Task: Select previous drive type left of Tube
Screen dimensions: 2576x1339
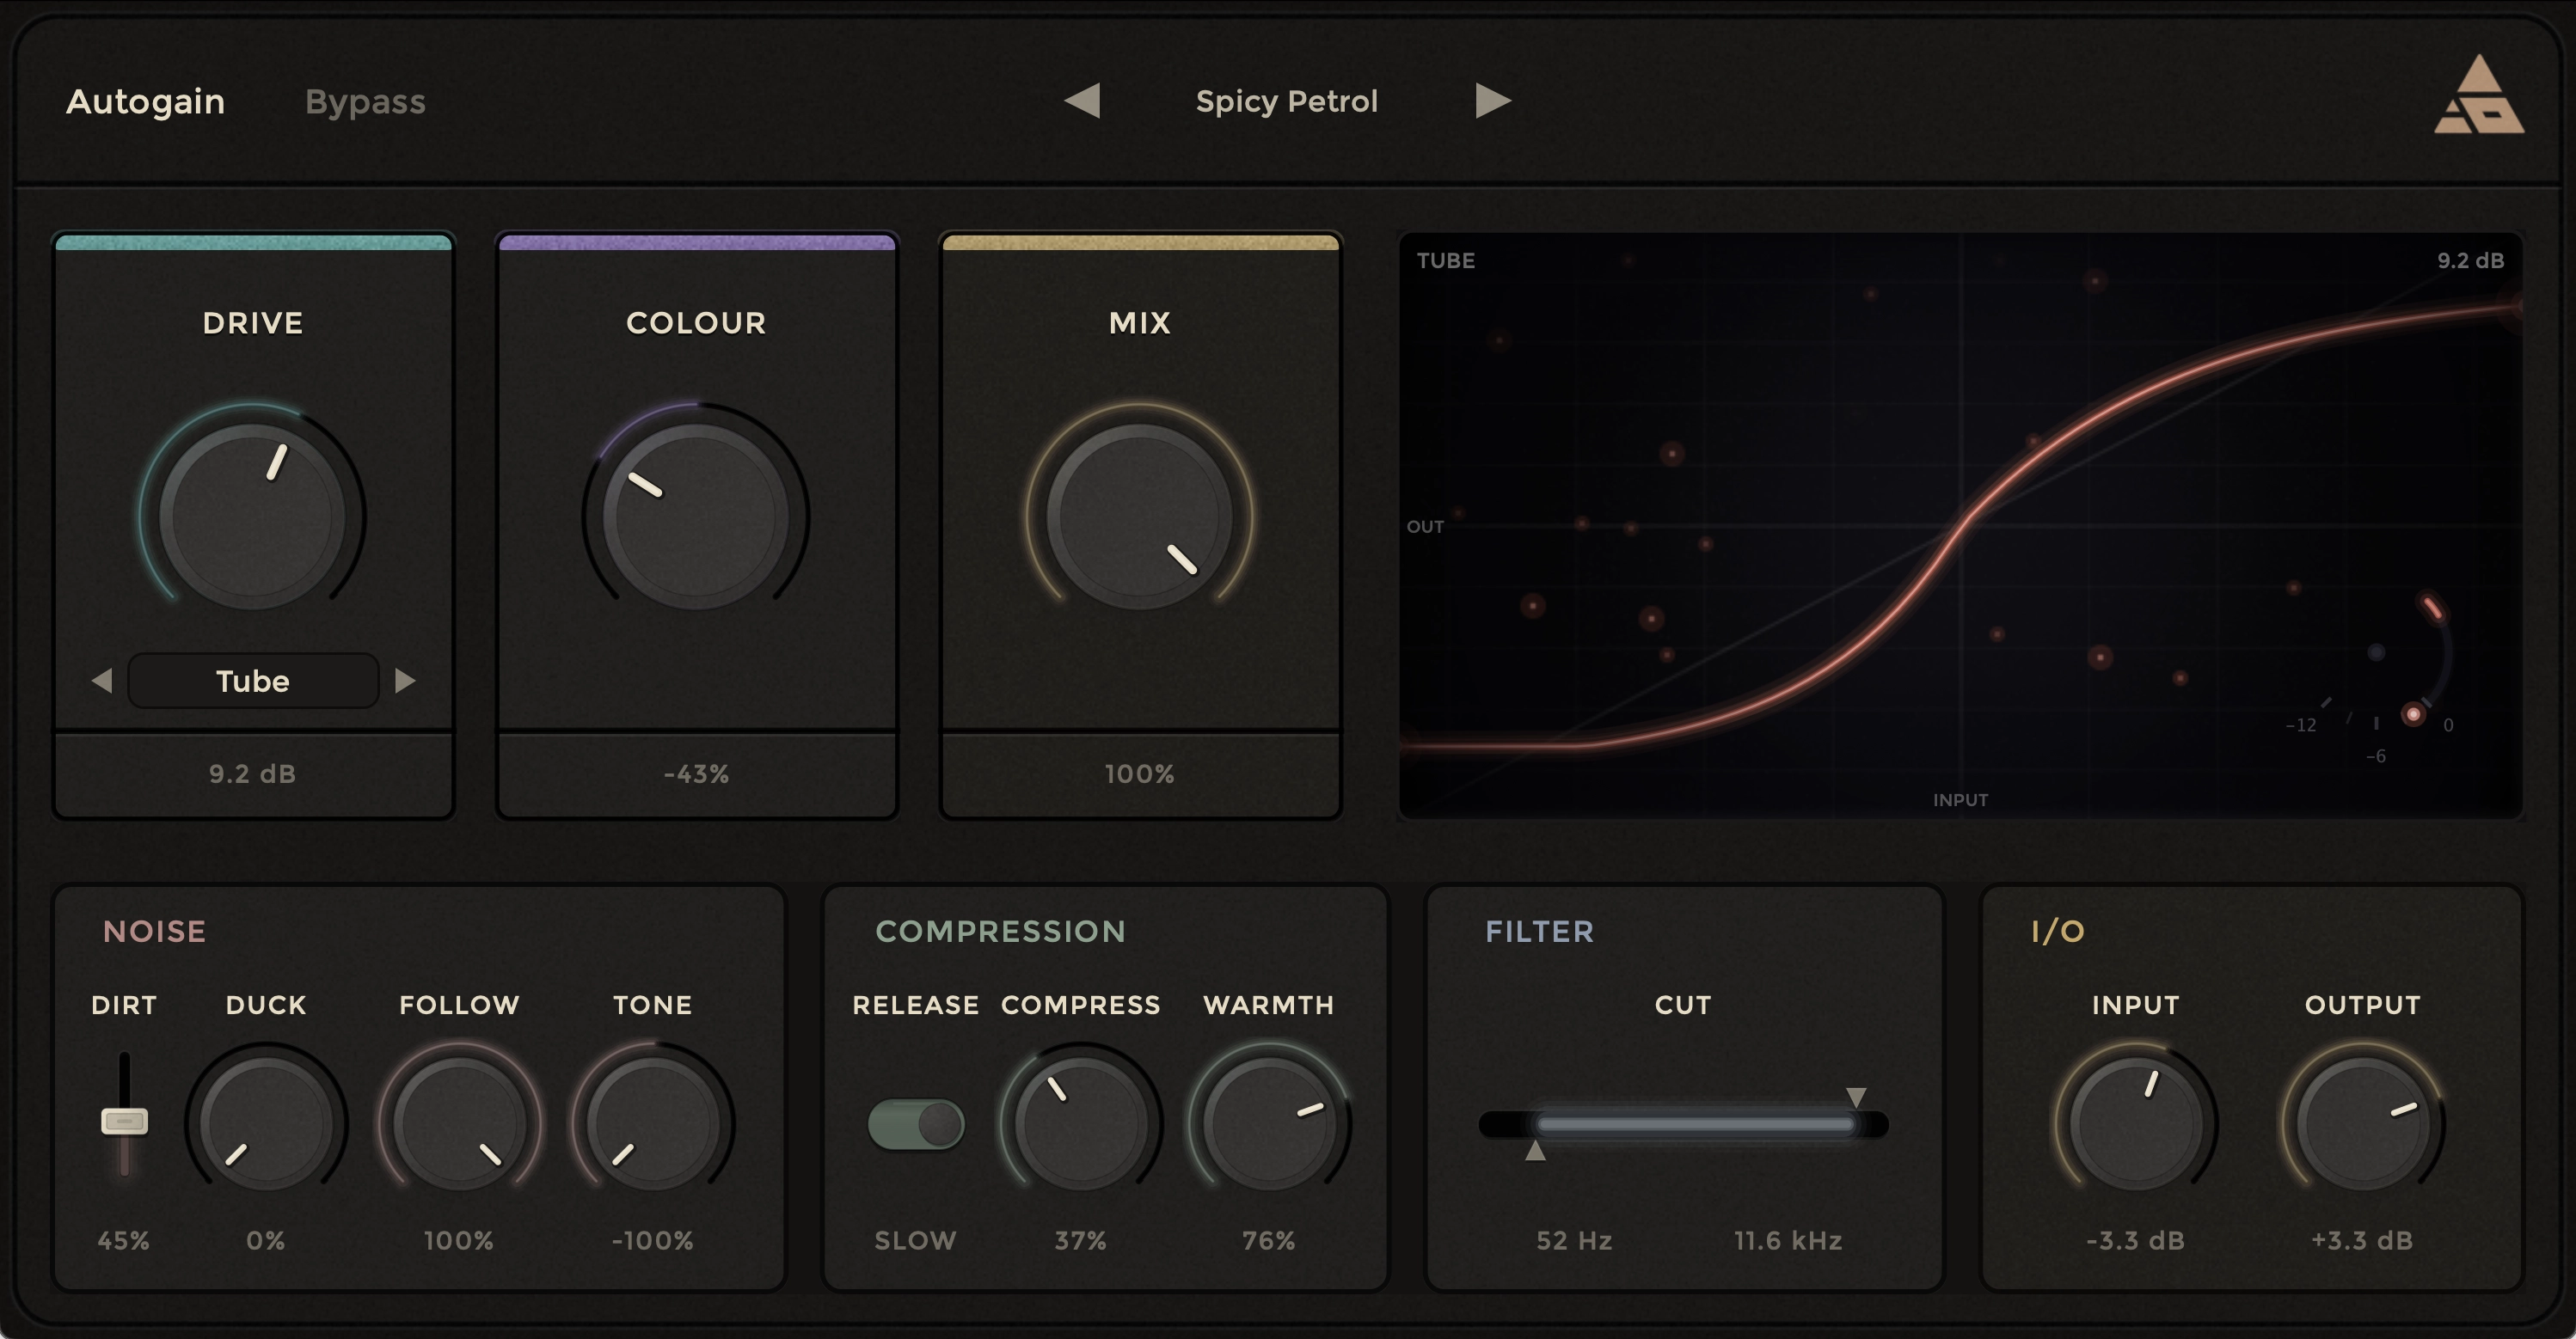Action: [x=102, y=681]
